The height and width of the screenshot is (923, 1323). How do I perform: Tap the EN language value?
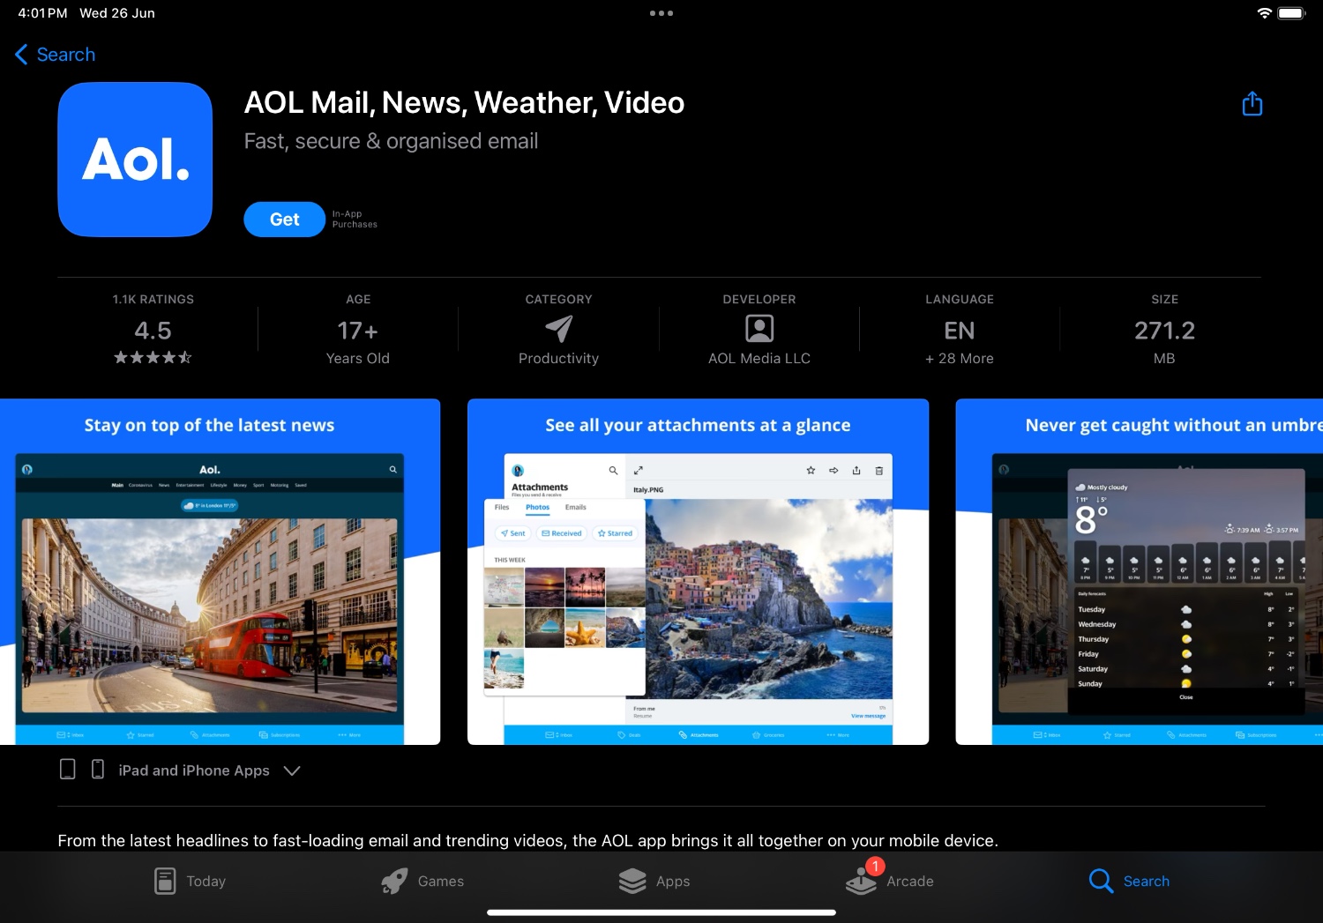[x=960, y=331]
